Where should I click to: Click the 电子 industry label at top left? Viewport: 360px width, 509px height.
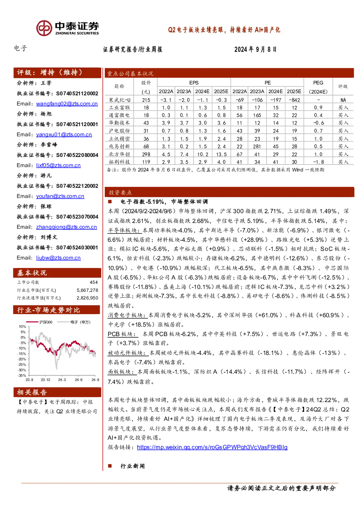20,48
